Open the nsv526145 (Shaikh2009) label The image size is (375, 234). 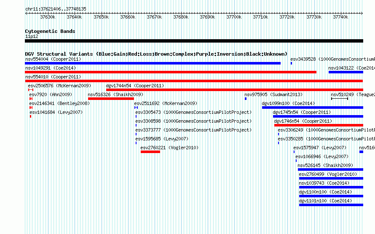(325, 165)
